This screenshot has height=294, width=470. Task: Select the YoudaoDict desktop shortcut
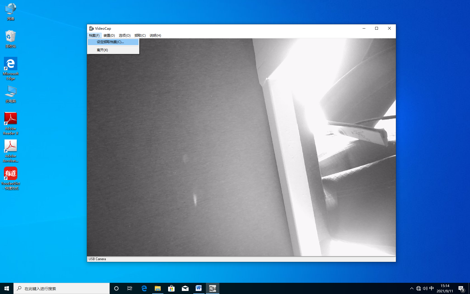coord(11,179)
